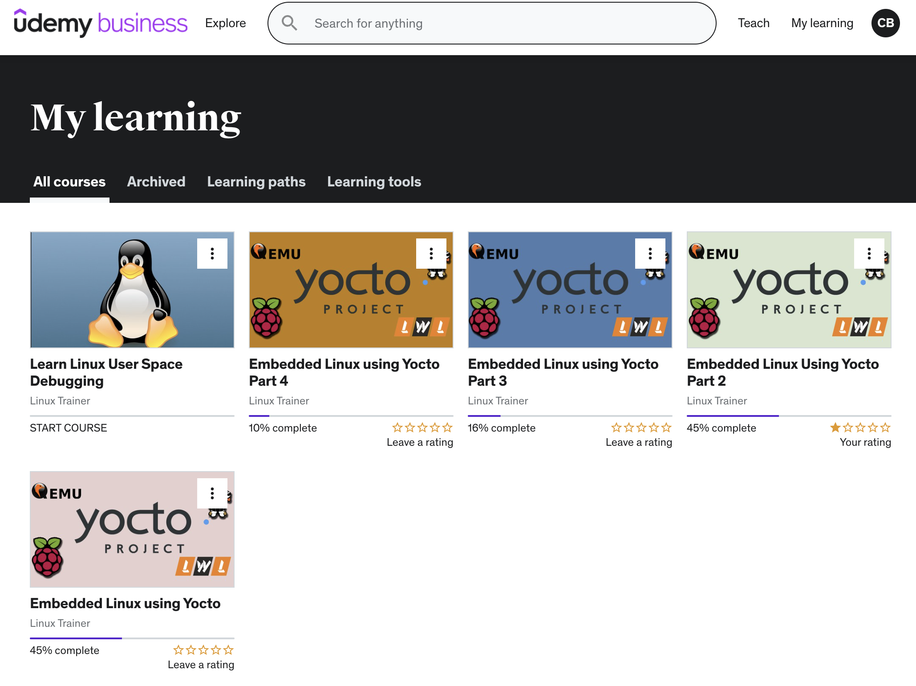Click START COURSE for Linux debugging

click(68, 428)
